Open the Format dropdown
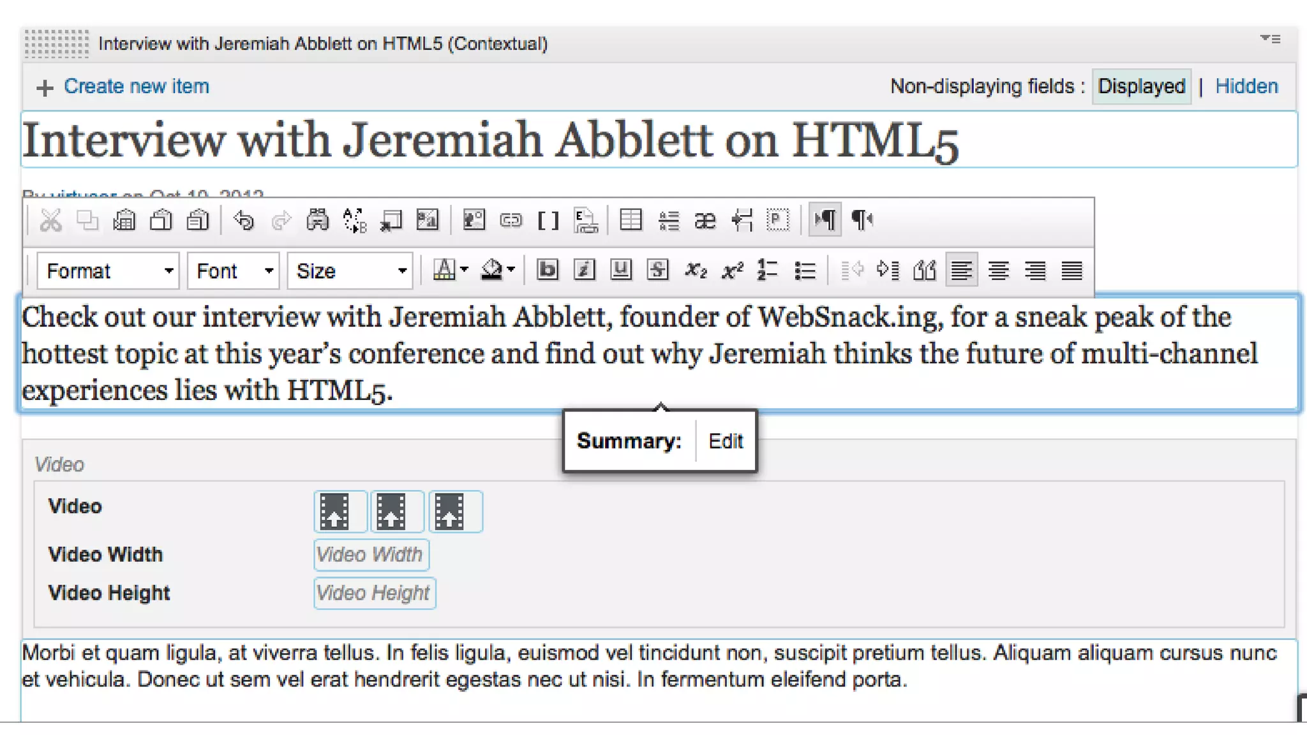Screen dimensions: 1307x735 point(108,271)
